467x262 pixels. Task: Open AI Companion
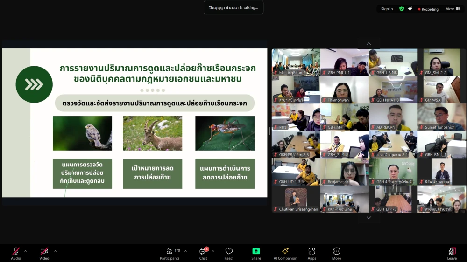(285, 254)
